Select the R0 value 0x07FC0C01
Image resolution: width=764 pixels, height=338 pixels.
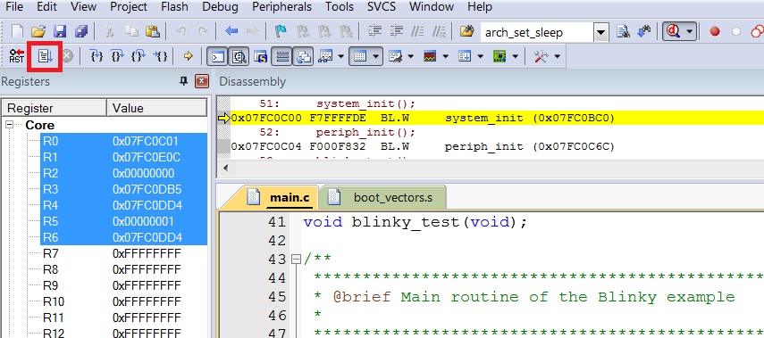pyautogui.click(x=146, y=142)
